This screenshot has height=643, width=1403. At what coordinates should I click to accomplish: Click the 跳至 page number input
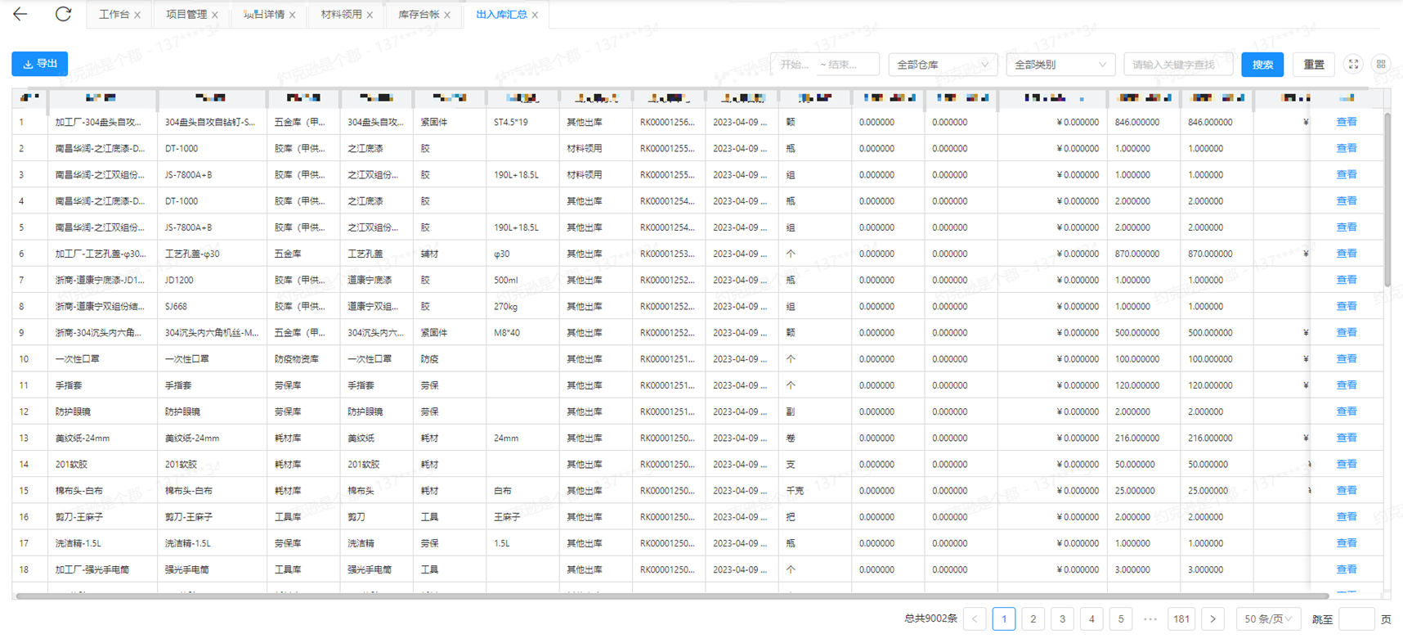pos(1356,619)
